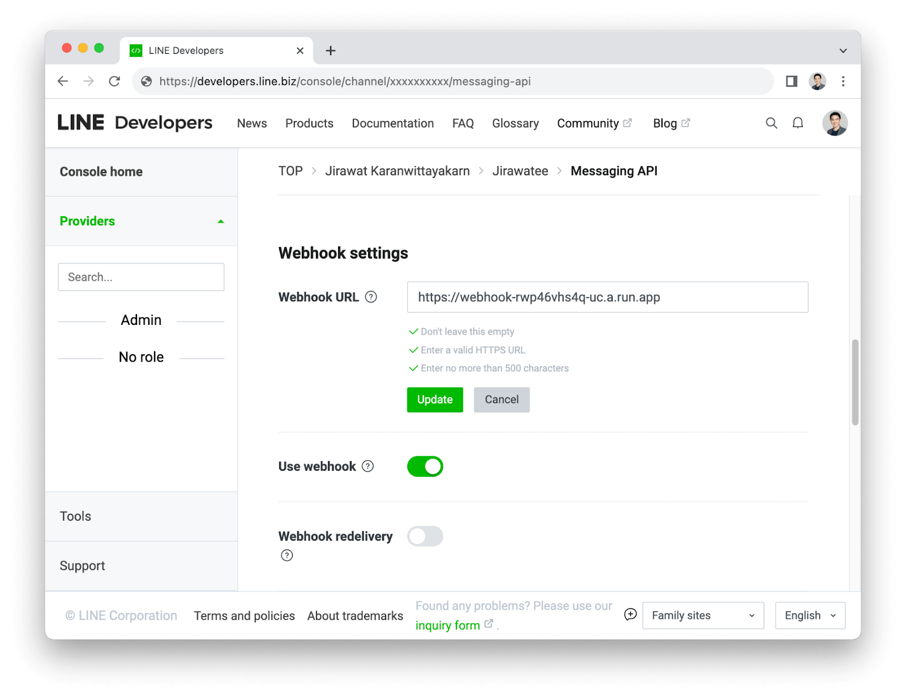The image size is (906, 699).
Task: Turn off the Use webhook toggle
Action: 425,466
